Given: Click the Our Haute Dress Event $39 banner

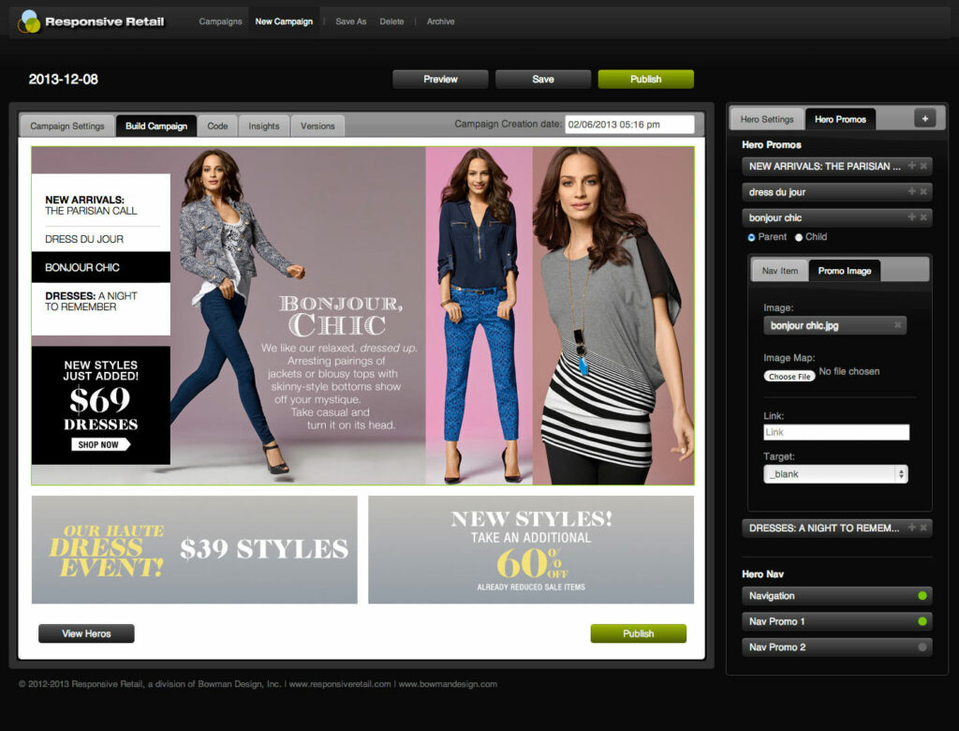Looking at the screenshot, I should 195,550.
